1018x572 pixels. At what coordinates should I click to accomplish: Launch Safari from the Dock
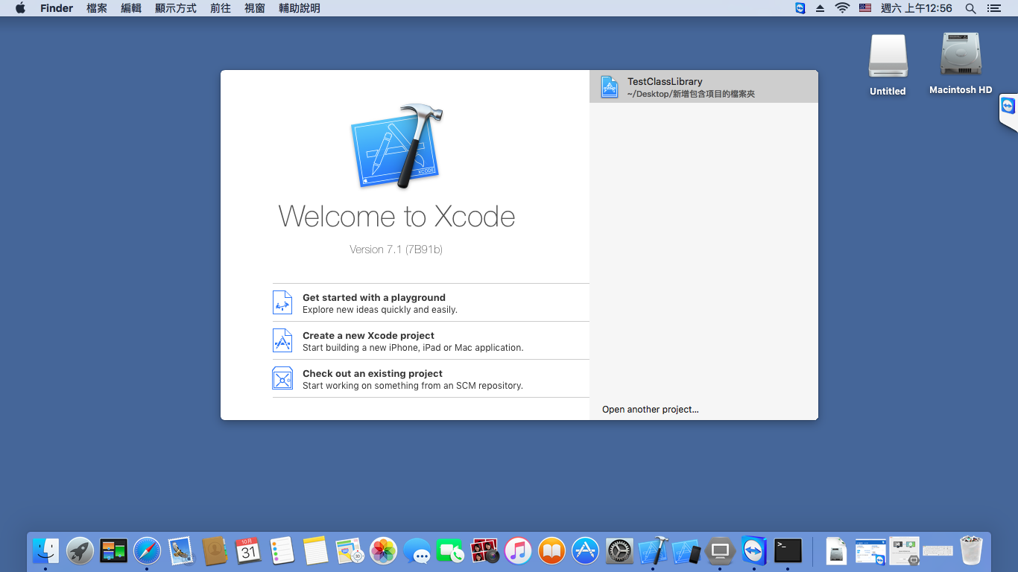(x=148, y=551)
